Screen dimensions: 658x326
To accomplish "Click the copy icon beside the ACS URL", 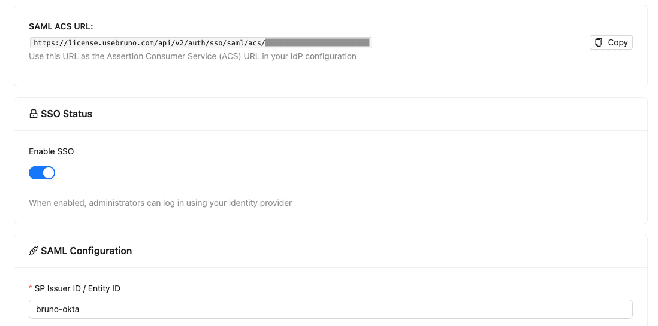I will [x=599, y=42].
